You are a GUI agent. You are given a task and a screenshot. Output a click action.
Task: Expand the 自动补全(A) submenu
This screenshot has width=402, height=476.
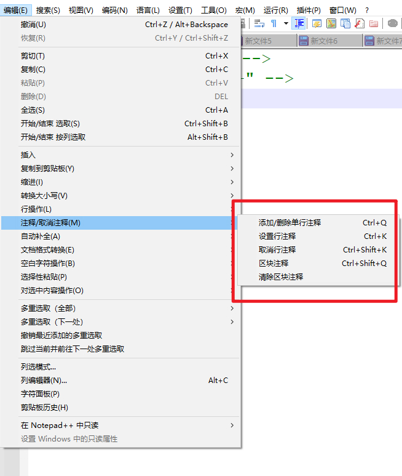click(x=120, y=236)
